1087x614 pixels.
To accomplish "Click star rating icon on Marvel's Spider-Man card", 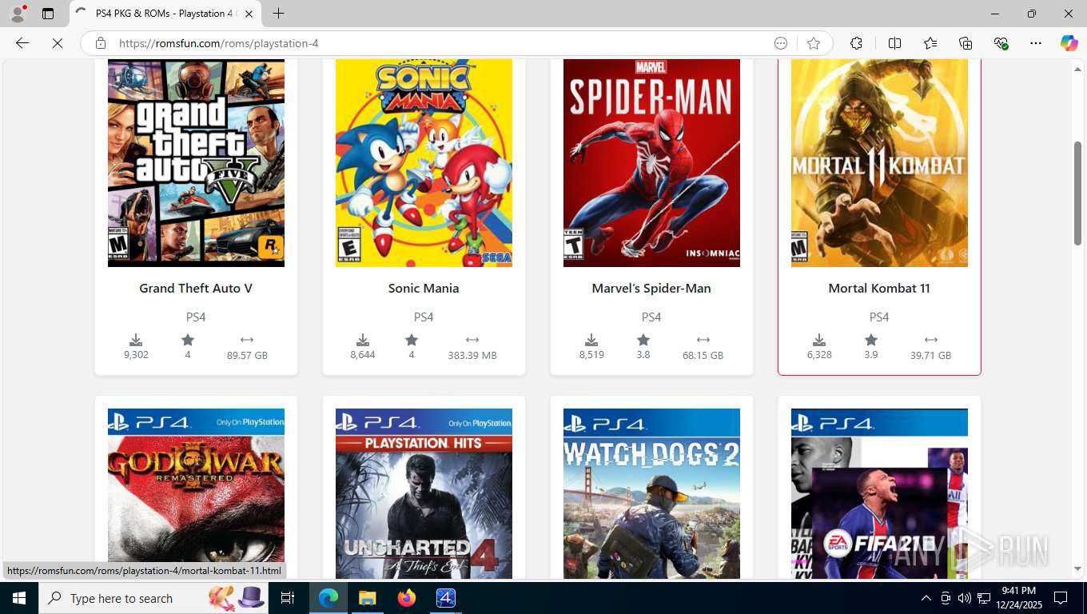I will click(x=643, y=340).
